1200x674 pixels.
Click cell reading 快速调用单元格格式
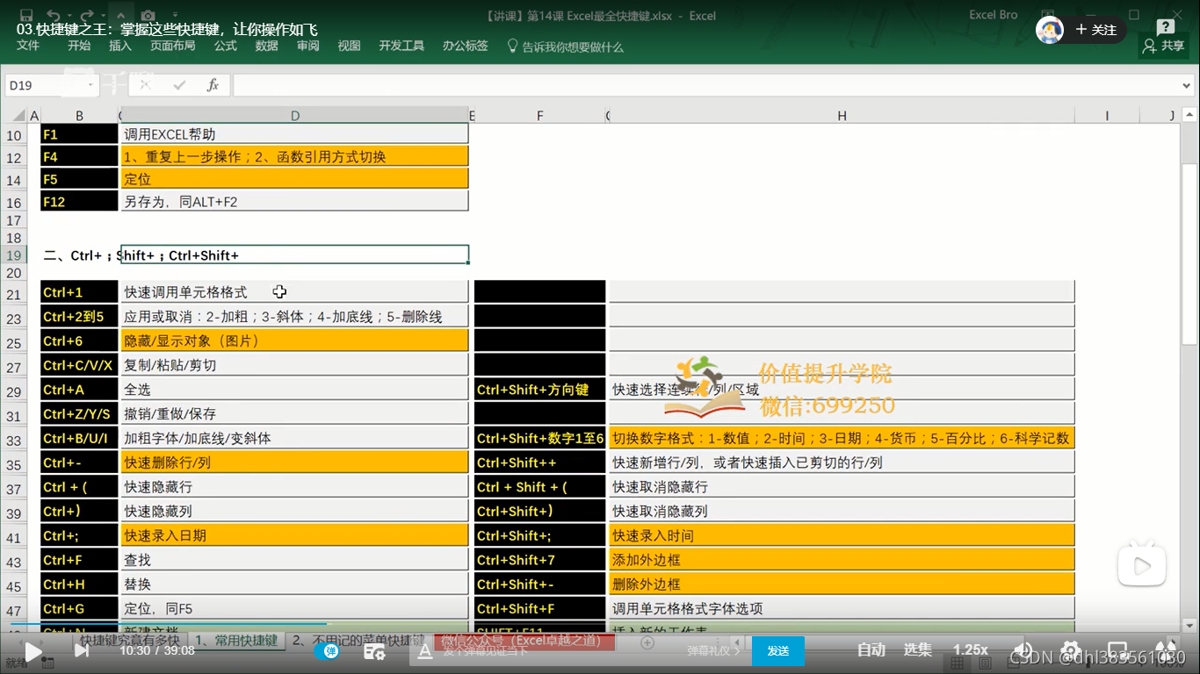(294, 291)
